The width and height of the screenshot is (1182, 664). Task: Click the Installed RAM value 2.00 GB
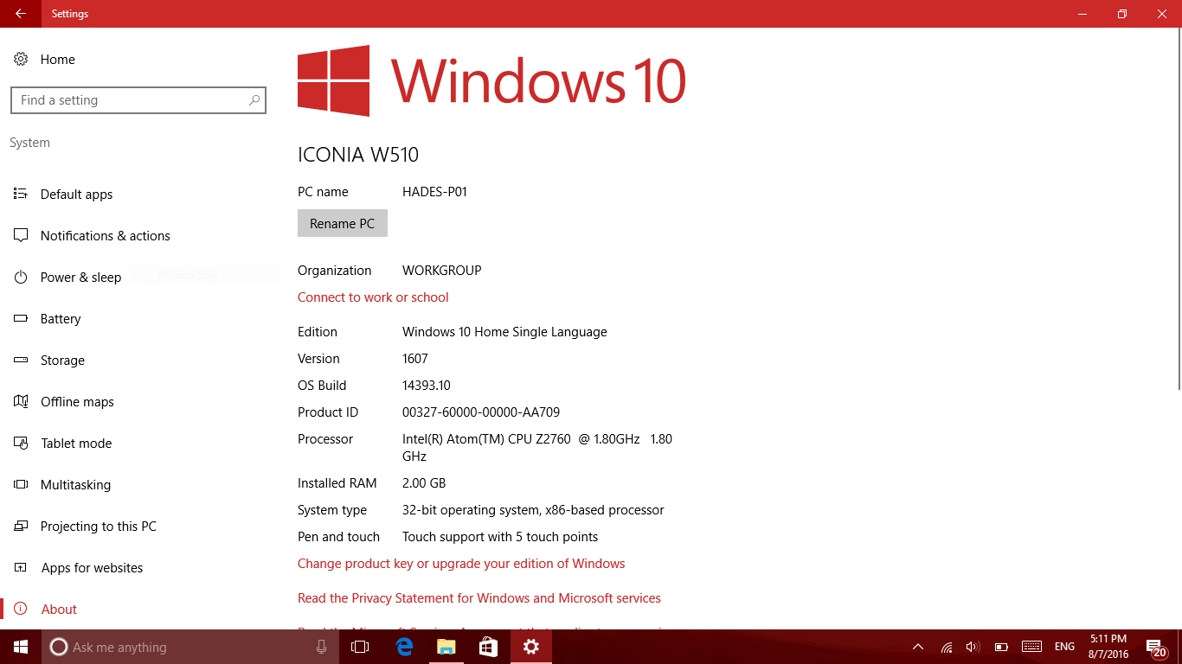click(424, 483)
